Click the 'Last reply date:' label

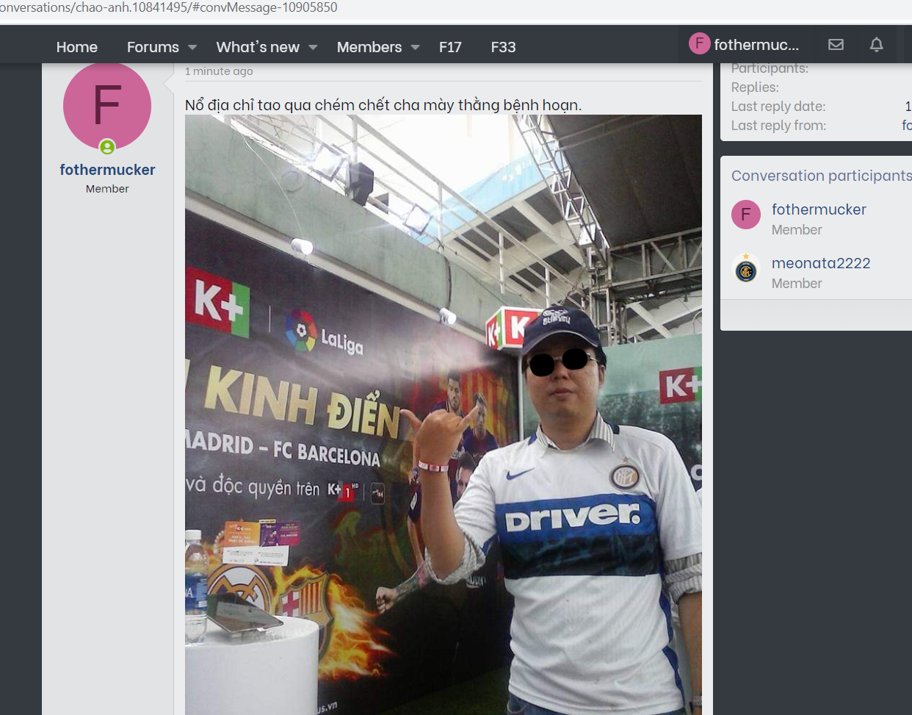click(x=778, y=107)
